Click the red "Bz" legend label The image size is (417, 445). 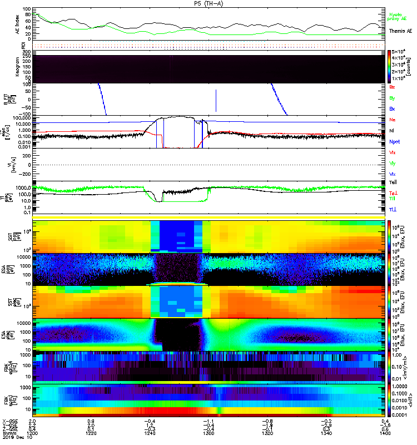392,87
